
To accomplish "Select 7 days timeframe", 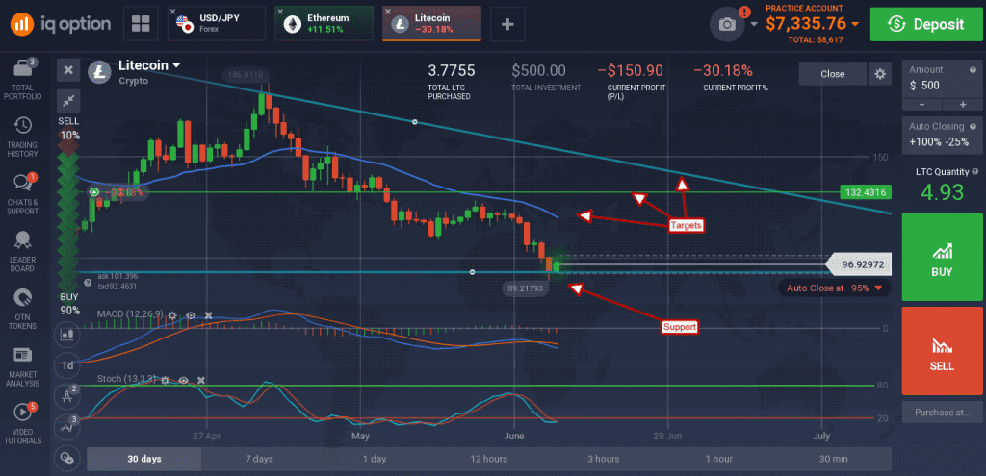I will pos(259,459).
